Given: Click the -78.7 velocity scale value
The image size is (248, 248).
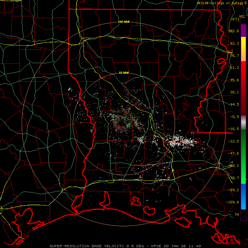Looking at the screenshot, I should coord(233,178).
